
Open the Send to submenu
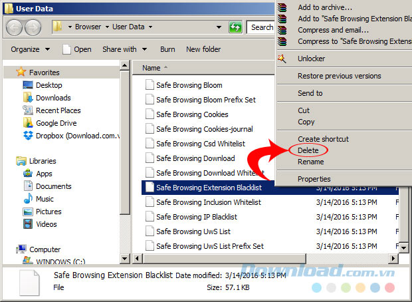pyautogui.click(x=310, y=93)
